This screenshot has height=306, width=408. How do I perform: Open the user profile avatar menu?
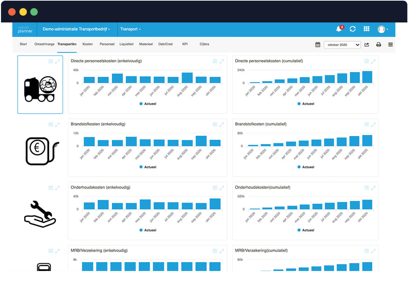pos(383,29)
